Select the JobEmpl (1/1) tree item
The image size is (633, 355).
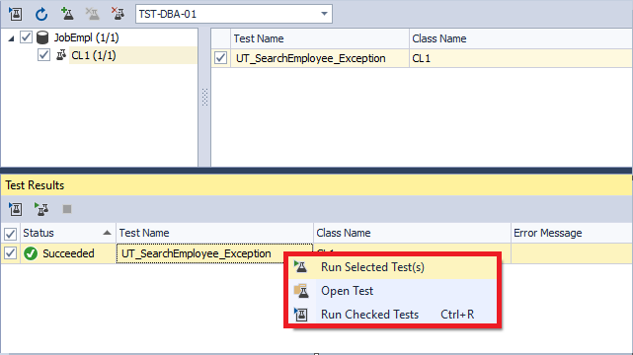(x=86, y=37)
